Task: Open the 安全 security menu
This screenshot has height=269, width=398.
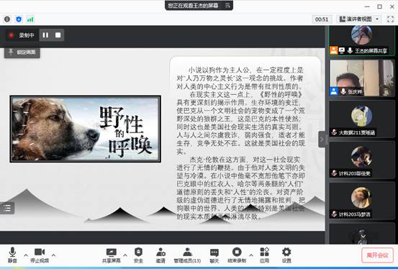Action: tap(138, 255)
